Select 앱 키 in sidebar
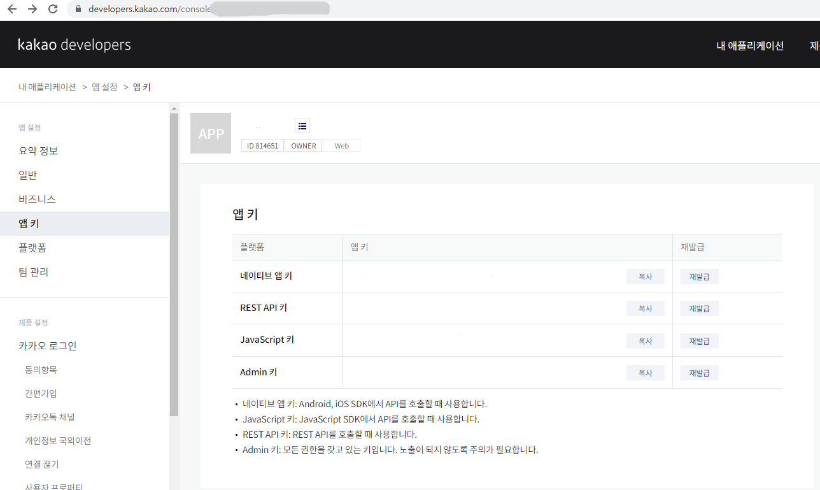 (x=84, y=224)
